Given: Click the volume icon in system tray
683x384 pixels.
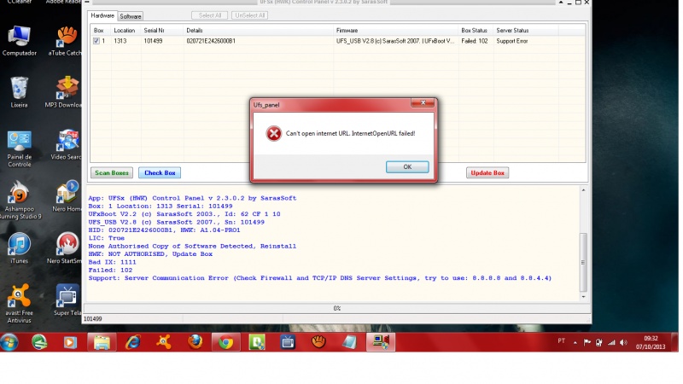Looking at the screenshot, I should [623, 343].
